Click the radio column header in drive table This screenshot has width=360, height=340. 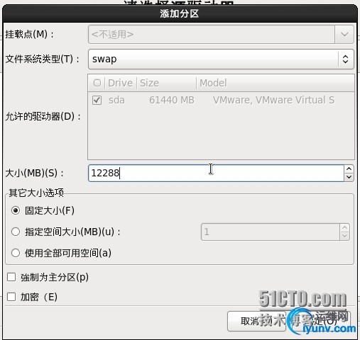(97, 83)
